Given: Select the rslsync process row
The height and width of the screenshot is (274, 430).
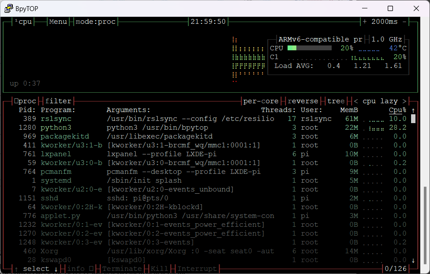Looking at the screenshot, I should coord(211,119).
